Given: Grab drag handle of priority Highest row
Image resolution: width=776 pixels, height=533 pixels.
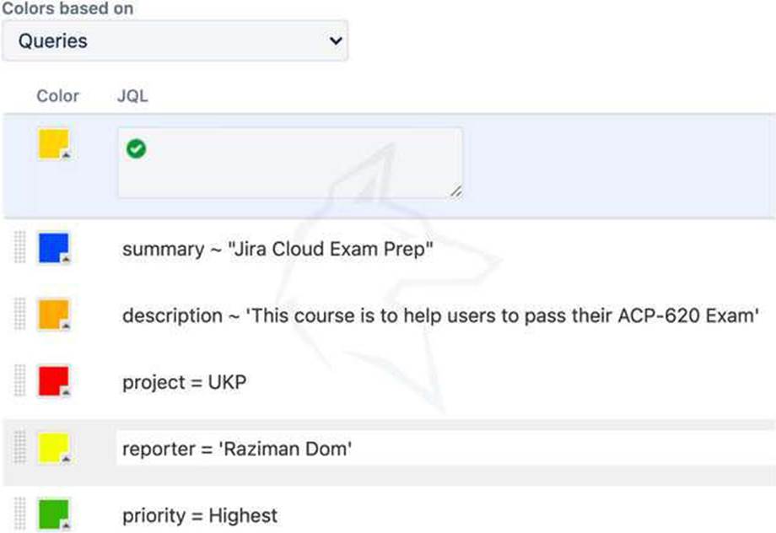Looking at the screenshot, I should click(x=21, y=514).
